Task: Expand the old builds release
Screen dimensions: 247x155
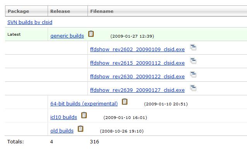Action: pyautogui.click(x=62, y=131)
